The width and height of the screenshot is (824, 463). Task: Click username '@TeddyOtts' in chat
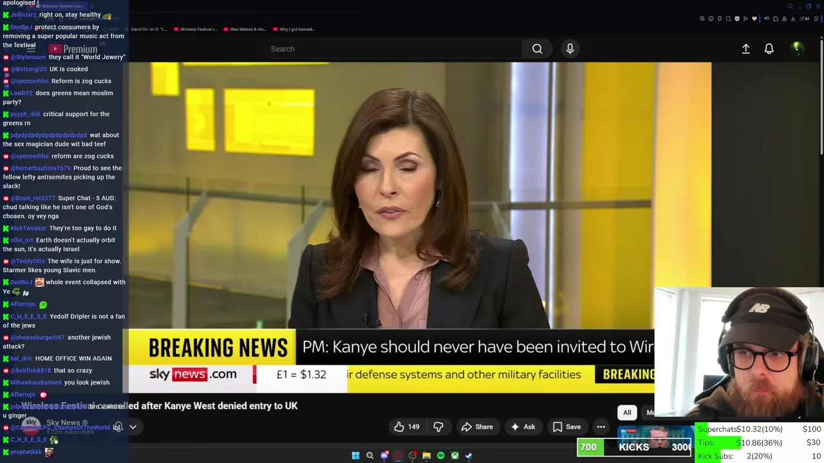[x=28, y=261]
